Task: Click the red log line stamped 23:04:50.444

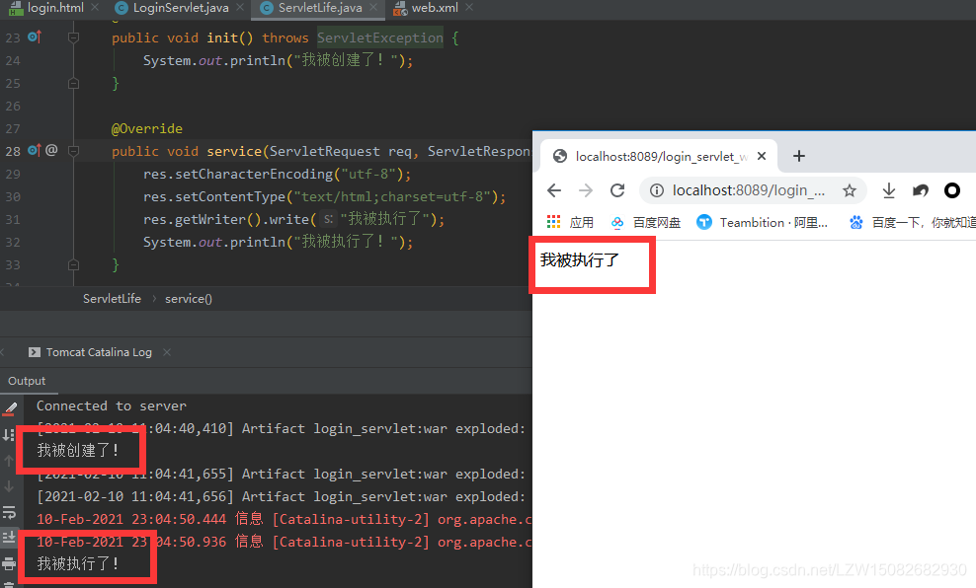Action: pyautogui.click(x=284, y=519)
